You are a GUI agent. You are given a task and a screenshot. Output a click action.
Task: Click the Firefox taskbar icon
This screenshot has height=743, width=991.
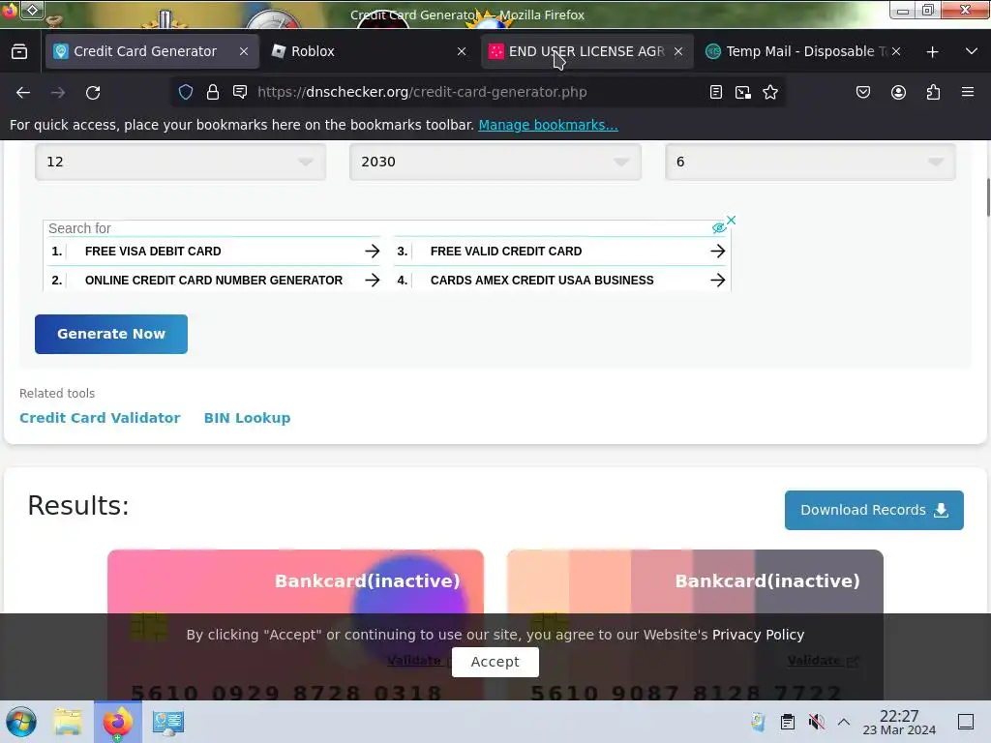click(118, 722)
